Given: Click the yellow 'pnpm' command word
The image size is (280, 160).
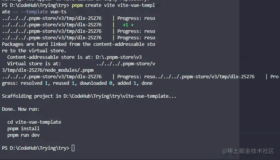Looking at the screenshot, I should coord(77,5).
